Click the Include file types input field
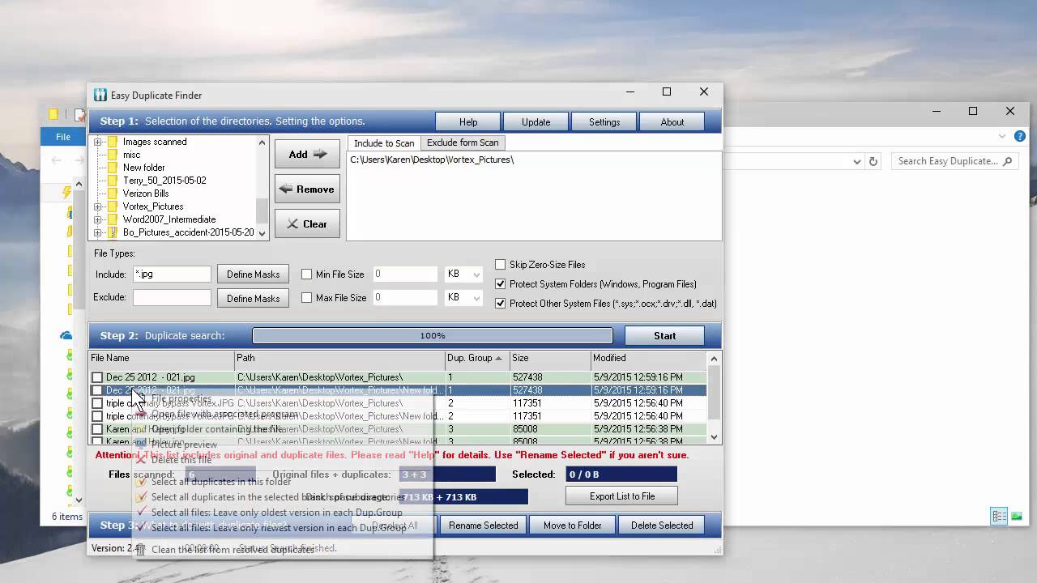The image size is (1037, 583). 172,274
